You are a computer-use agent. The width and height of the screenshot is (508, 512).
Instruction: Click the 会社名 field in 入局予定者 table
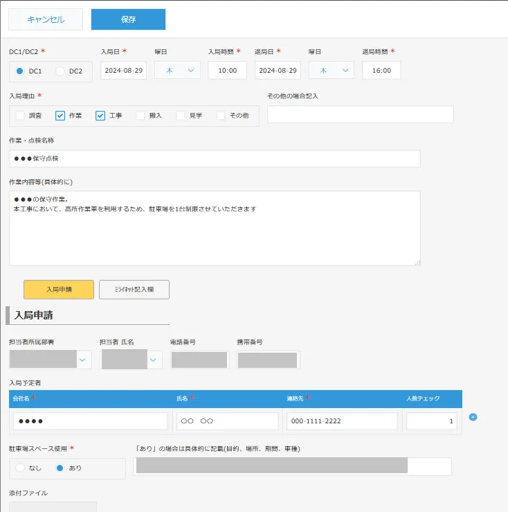(x=91, y=421)
